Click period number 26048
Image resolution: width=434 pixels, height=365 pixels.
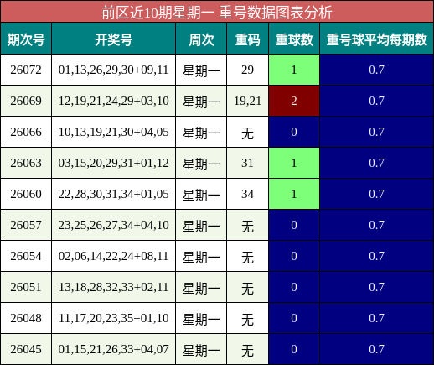pyautogui.click(x=26, y=318)
